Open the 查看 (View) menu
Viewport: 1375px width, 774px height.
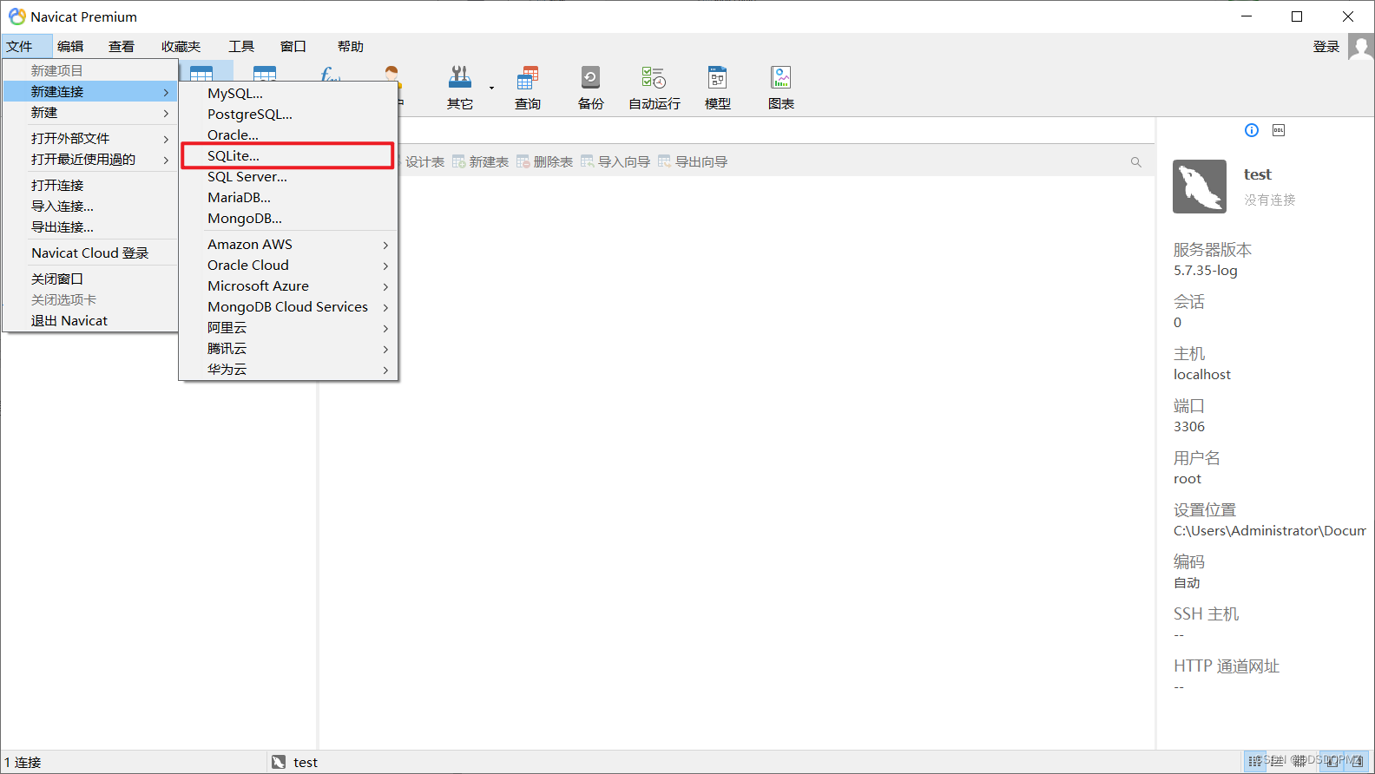pos(122,47)
